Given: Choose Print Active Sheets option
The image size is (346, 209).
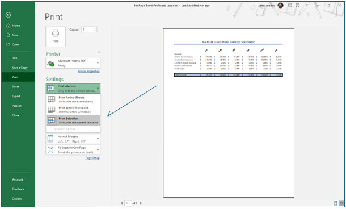Looking at the screenshot, I should pyautogui.click(x=73, y=99).
